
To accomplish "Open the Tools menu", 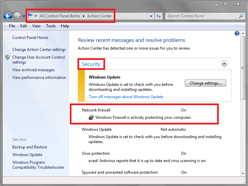I will pos(51,26).
